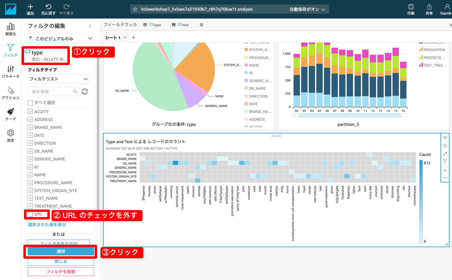Uncheck the GENERIC_NAME checkbox
The image size is (452, 280).
30,159
